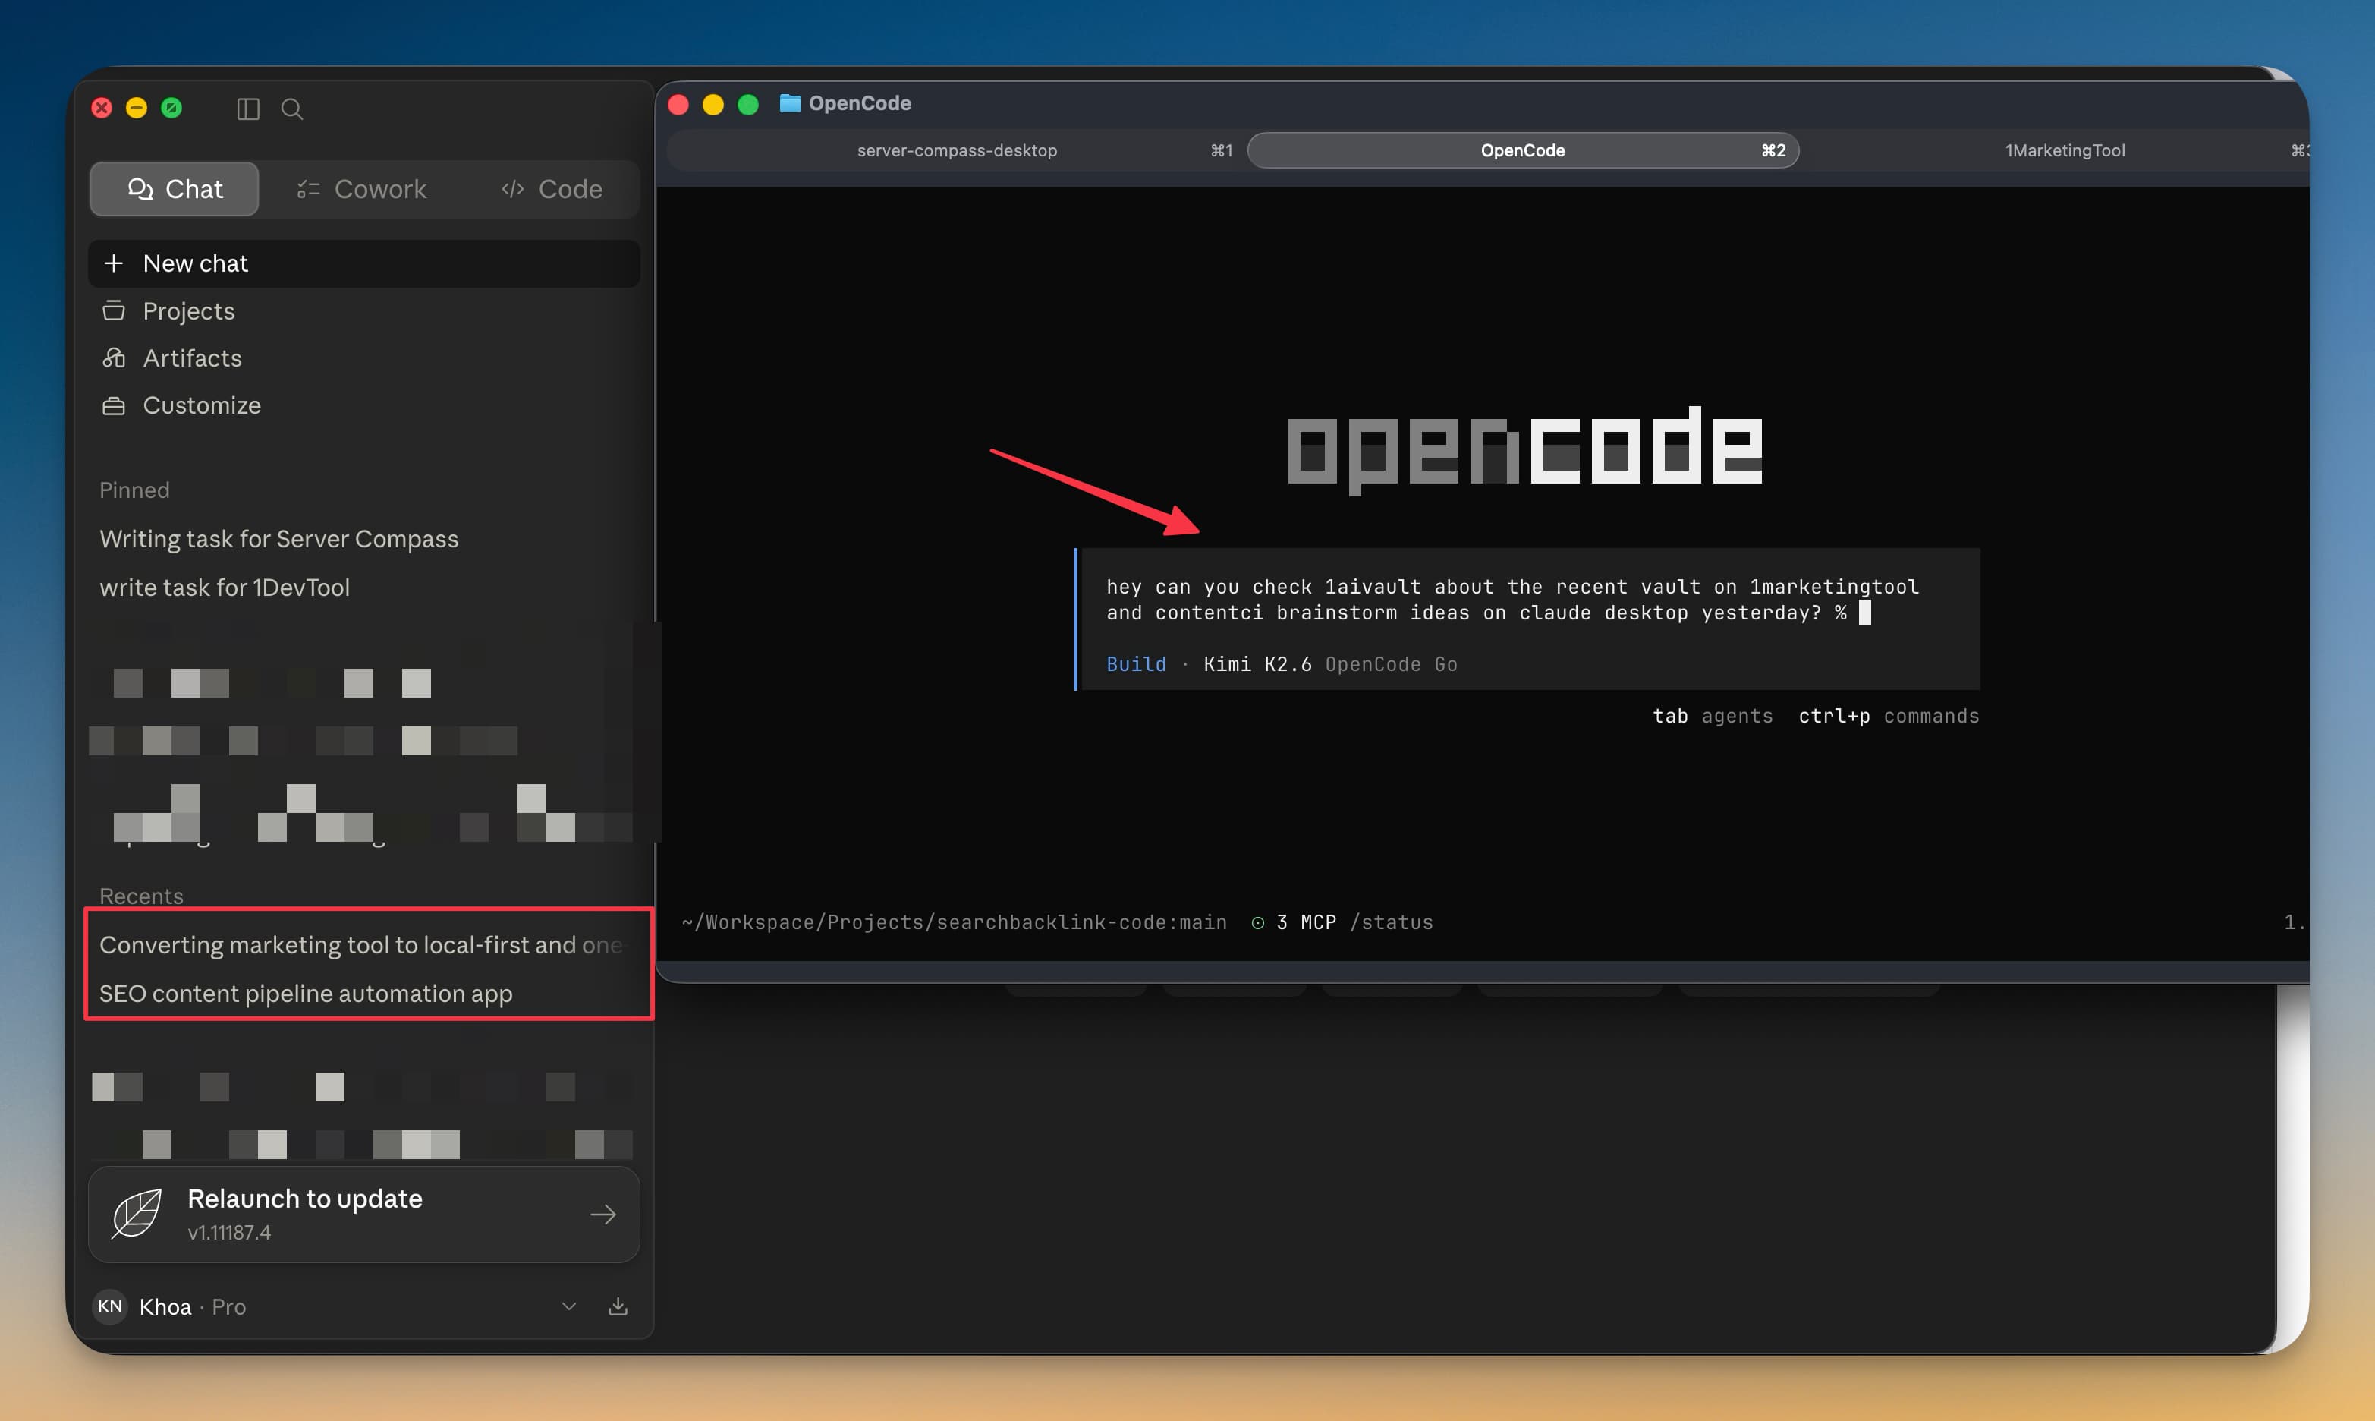Viewport: 2375px width, 1421px height.
Task: Open Artifacts in the sidebar
Action: coord(363,358)
